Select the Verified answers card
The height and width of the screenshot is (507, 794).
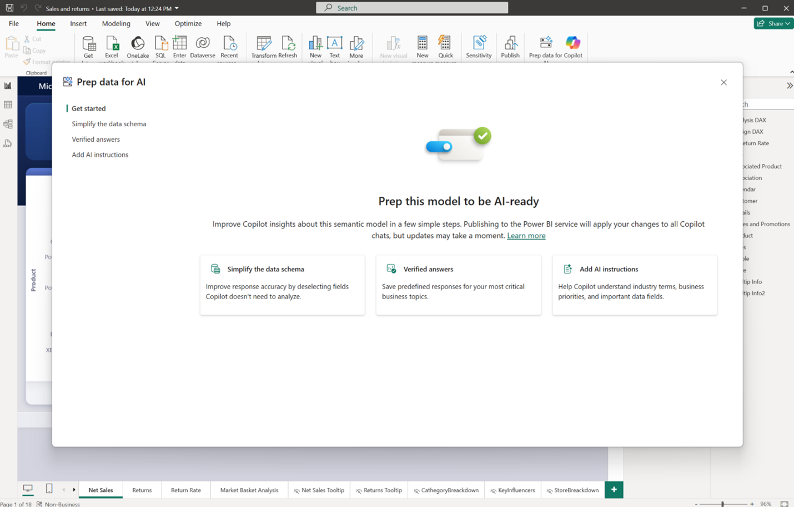458,285
